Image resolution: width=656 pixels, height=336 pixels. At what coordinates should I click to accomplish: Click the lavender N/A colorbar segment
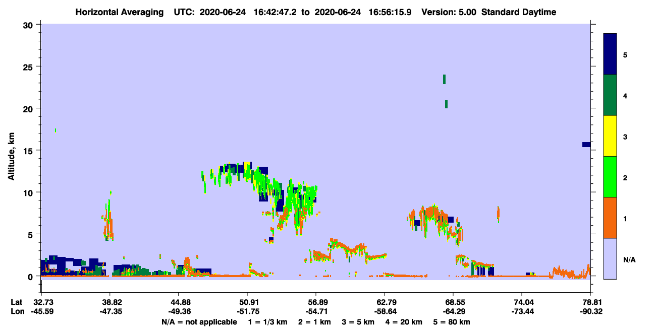pyautogui.click(x=610, y=258)
